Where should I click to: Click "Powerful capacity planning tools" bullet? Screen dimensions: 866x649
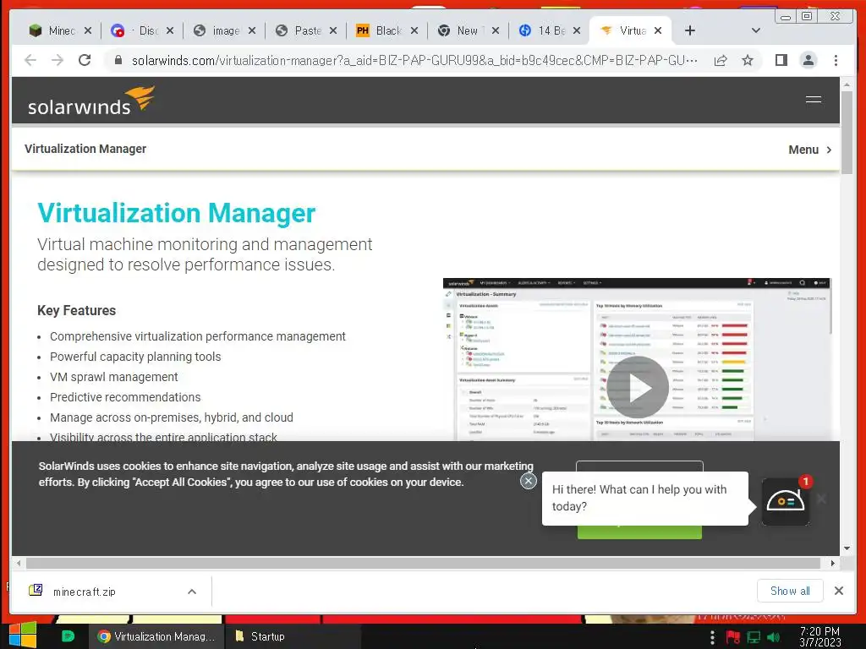click(x=135, y=357)
